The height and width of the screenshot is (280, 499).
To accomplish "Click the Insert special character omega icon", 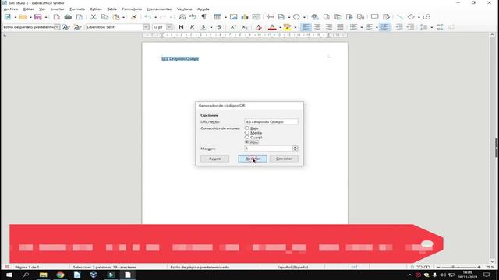I will click(x=296, y=17).
